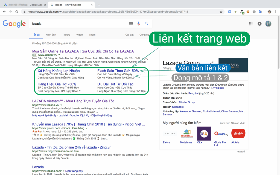Switch to the Hình ảnh tab
Viewport: 280px width, 175px height.
click(51, 35)
